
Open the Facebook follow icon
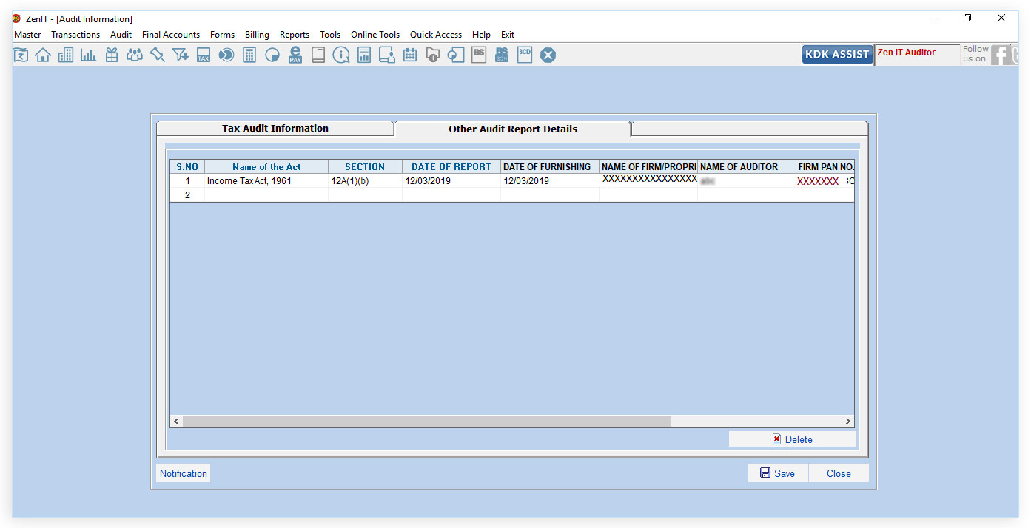point(1001,55)
